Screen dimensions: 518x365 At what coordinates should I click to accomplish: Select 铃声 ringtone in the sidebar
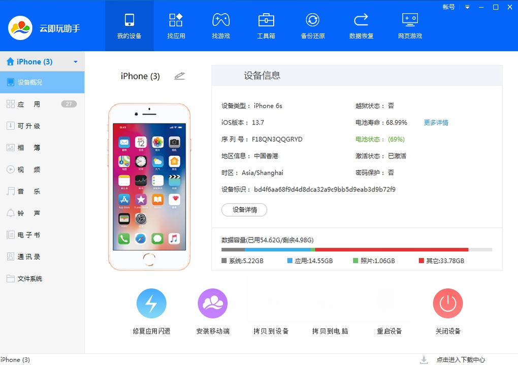point(42,213)
